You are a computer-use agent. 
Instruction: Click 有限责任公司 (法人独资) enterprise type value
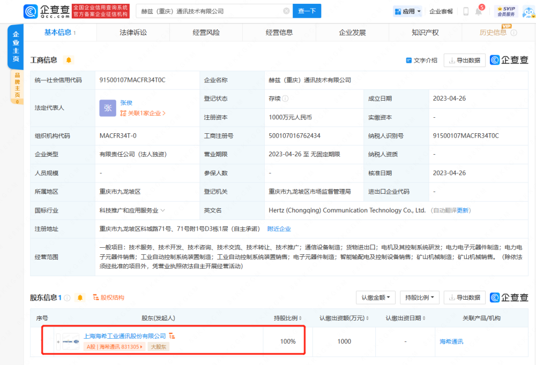(x=133, y=154)
